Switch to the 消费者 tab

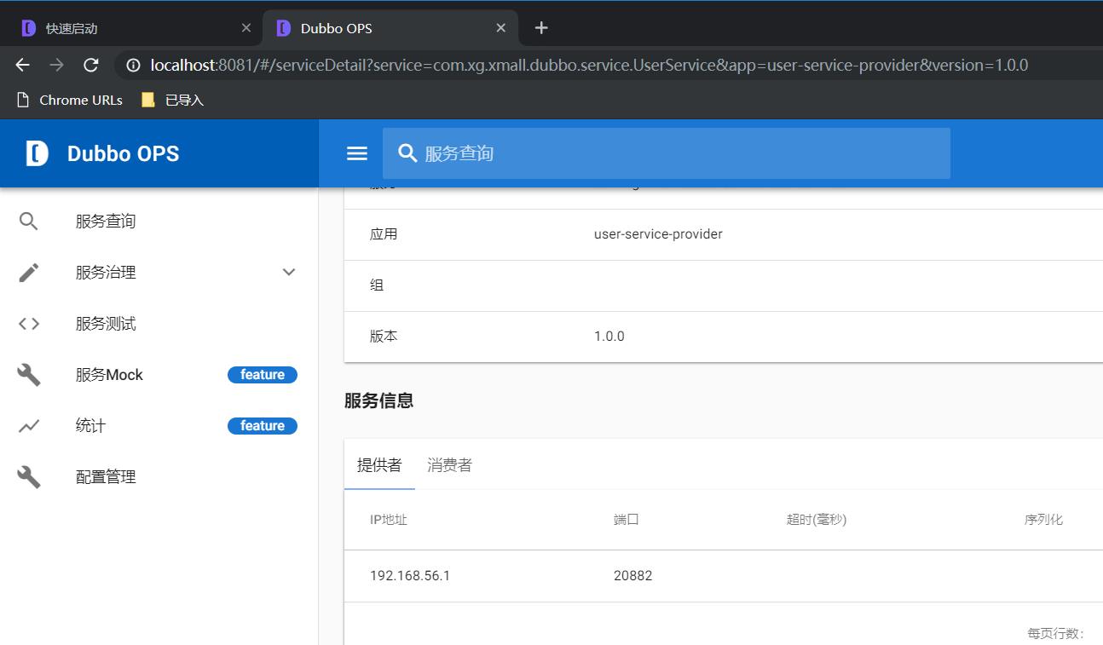pyautogui.click(x=449, y=464)
